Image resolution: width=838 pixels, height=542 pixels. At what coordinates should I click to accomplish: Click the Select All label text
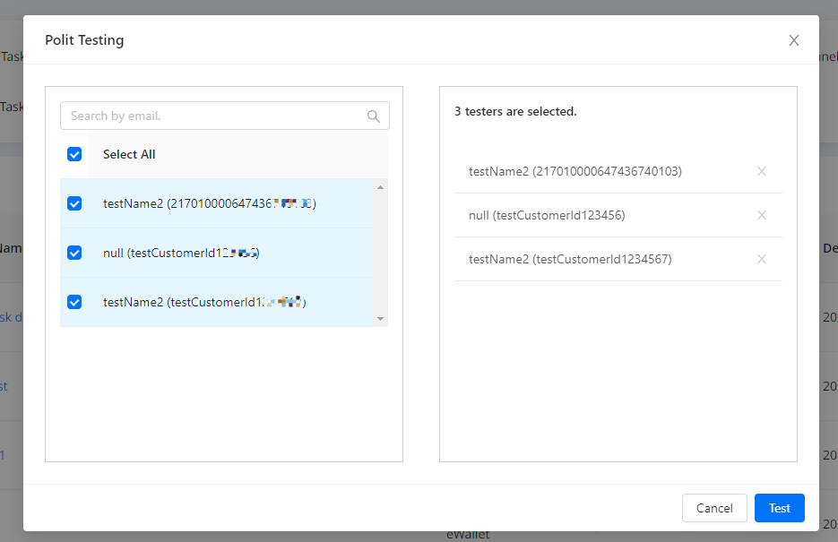[129, 154]
